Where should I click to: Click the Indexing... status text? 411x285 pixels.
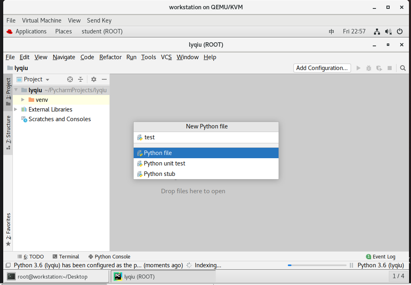pyautogui.click(x=208, y=265)
